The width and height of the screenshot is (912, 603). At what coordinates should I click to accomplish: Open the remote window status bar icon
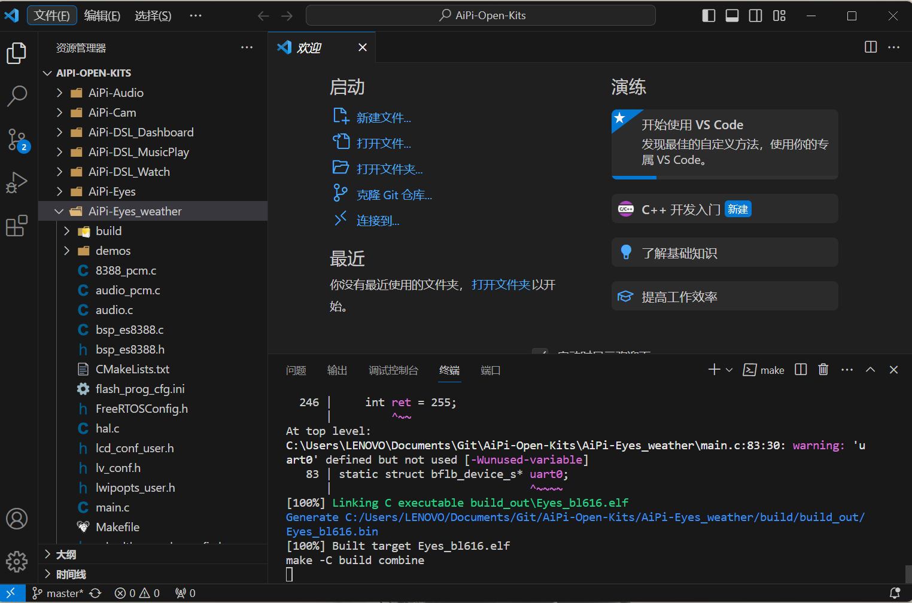tap(11, 593)
